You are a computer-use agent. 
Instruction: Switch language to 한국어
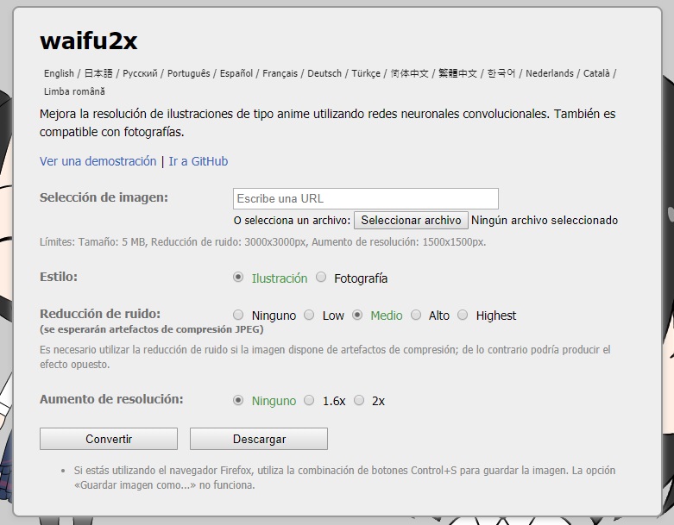pyautogui.click(x=501, y=73)
